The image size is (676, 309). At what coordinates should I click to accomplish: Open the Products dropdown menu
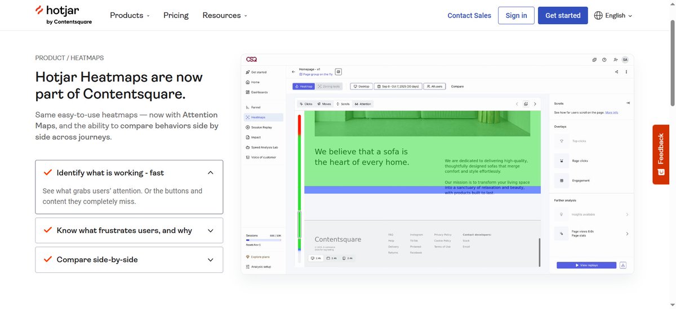tap(130, 15)
